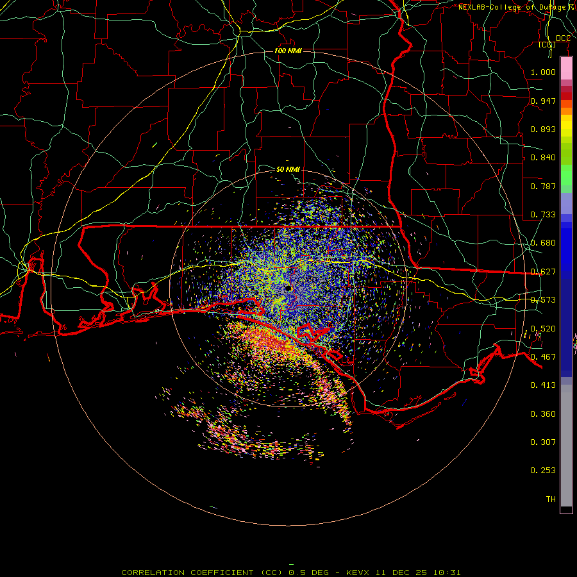This screenshot has height=577, width=577.
Task: Click the black radar site dot at center
Action: click(x=288, y=288)
